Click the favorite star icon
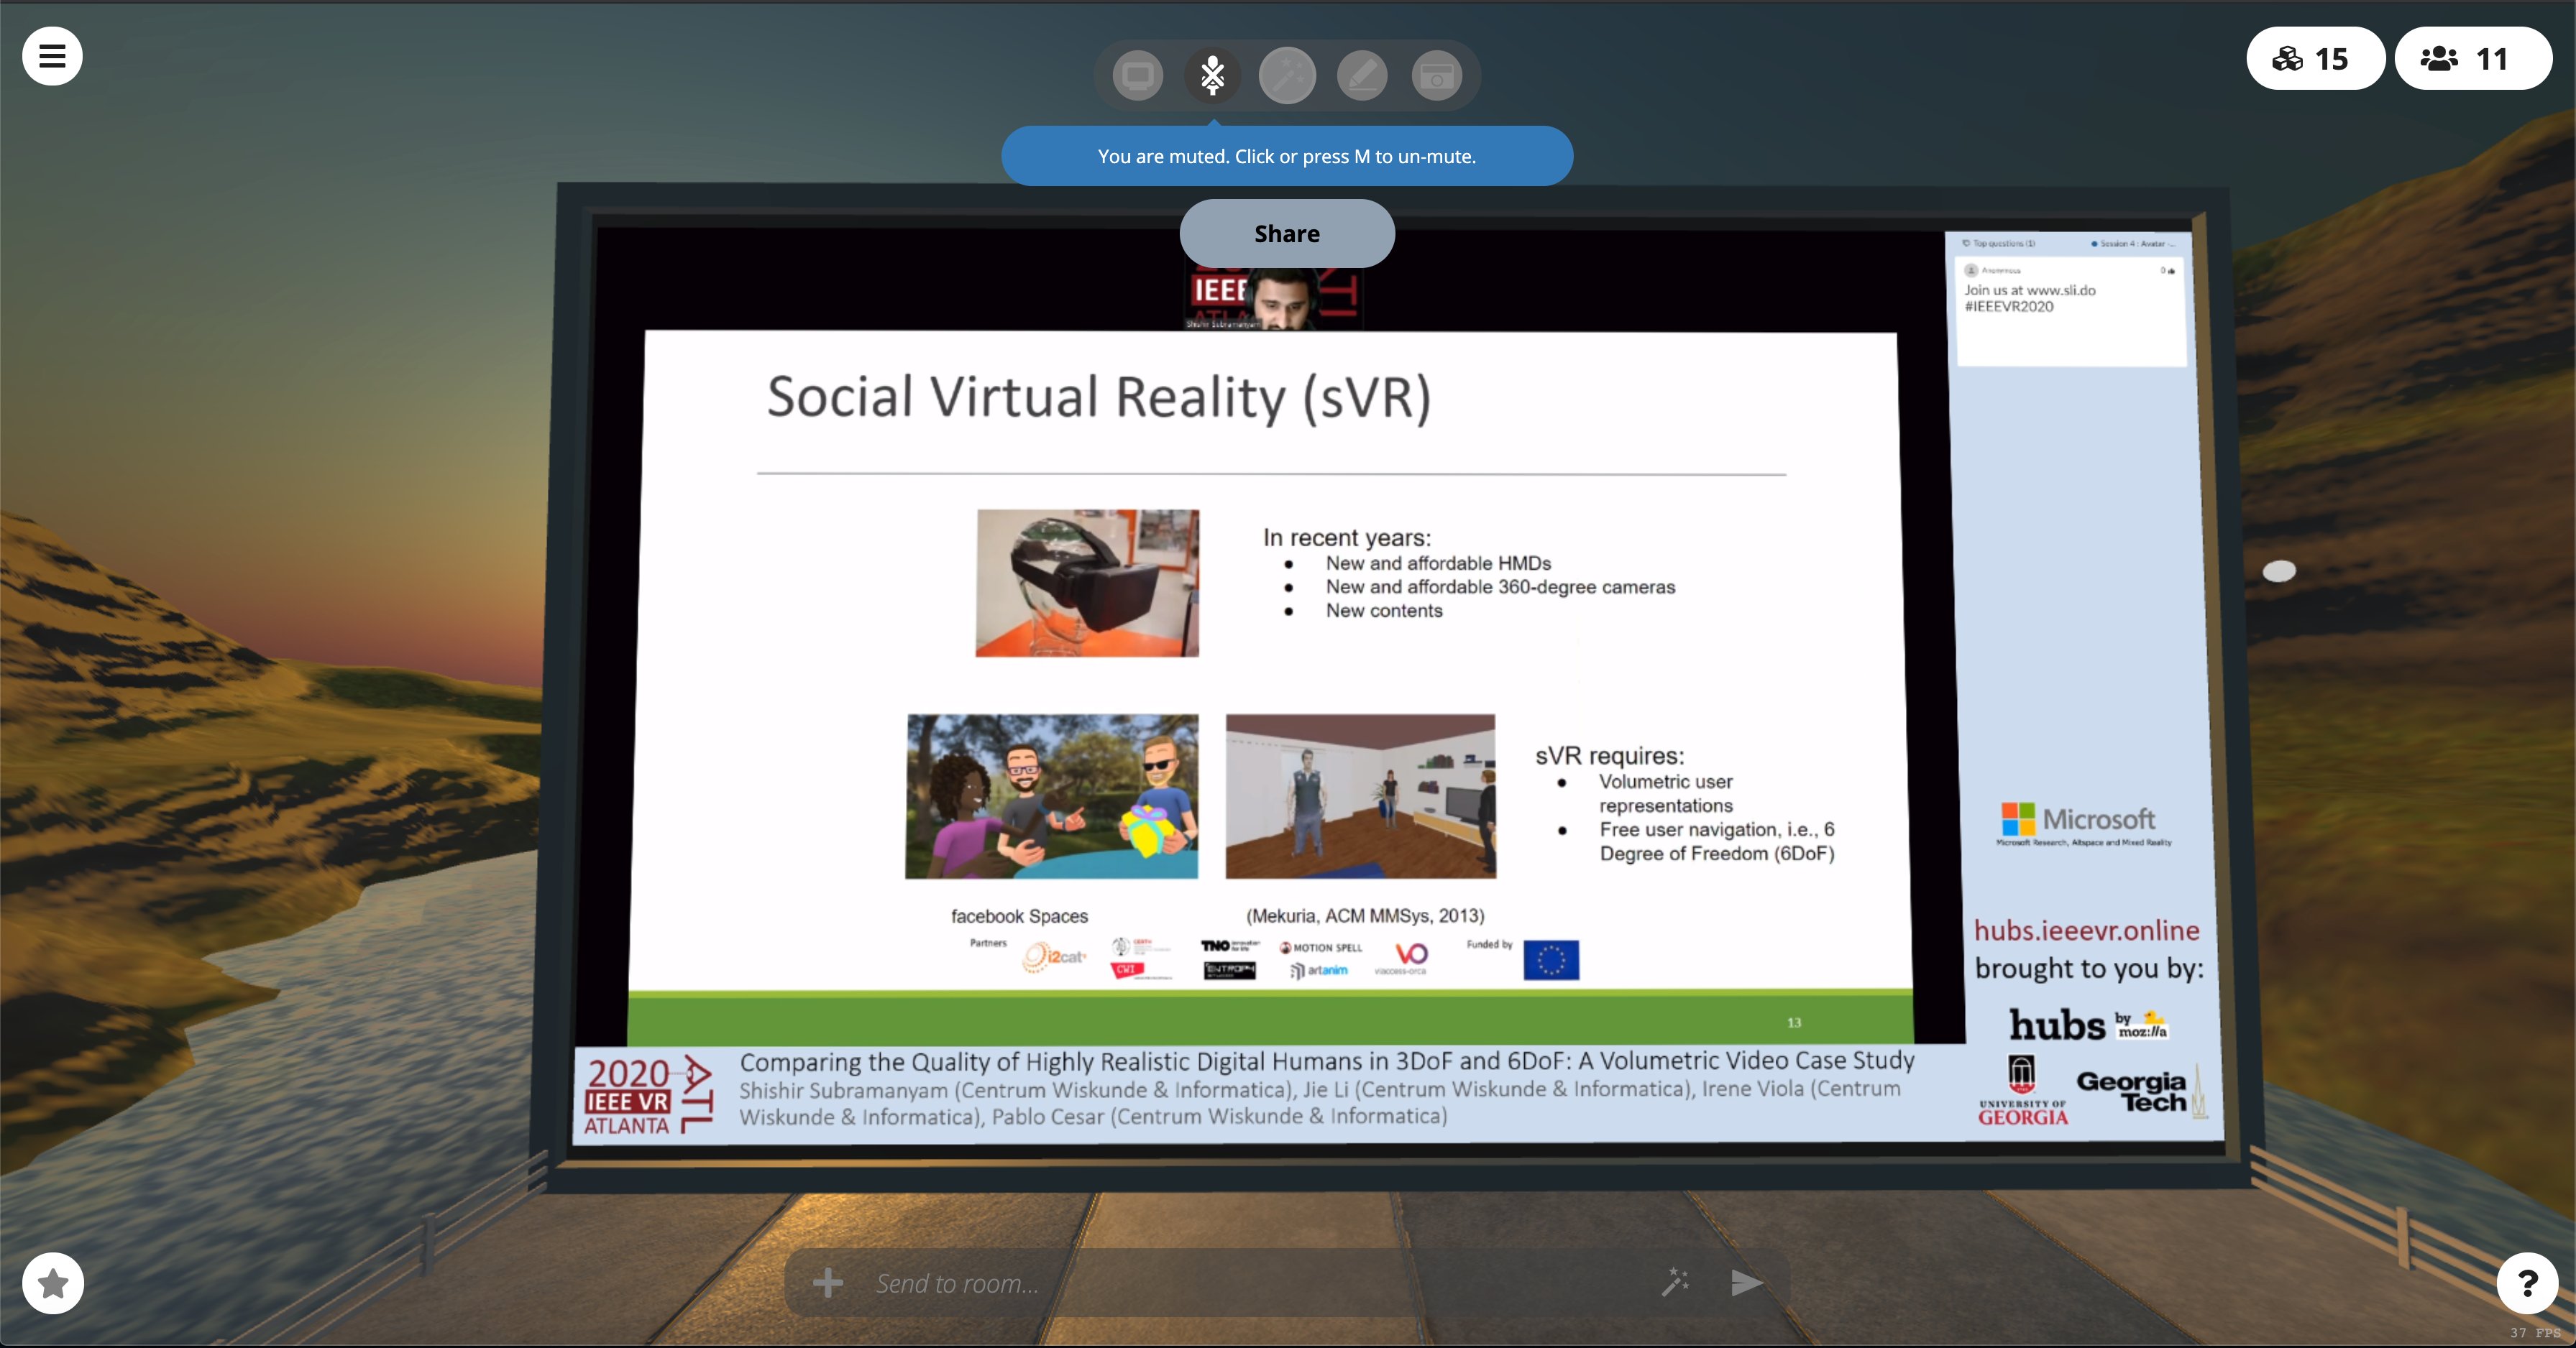 (53, 1282)
